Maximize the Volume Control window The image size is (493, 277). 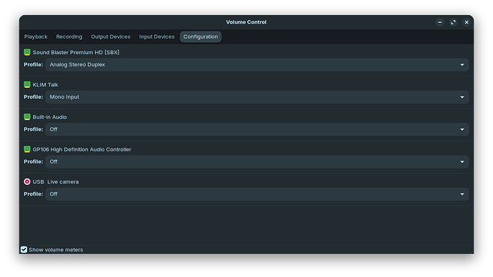tap(453, 22)
